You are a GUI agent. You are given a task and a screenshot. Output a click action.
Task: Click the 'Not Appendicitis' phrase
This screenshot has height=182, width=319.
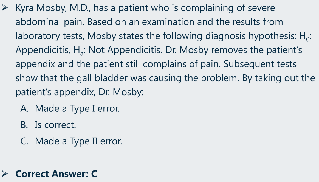(x=125, y=50)
